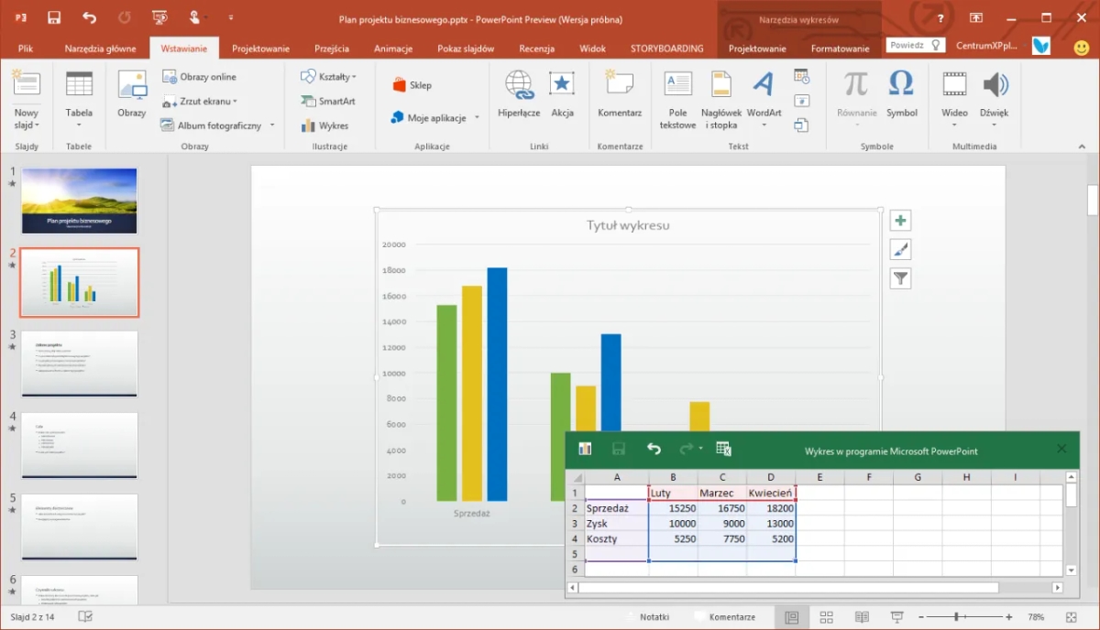Click the Wykres chart button
This screenshot has width=1100, height=630.
[x=325, y=125]
